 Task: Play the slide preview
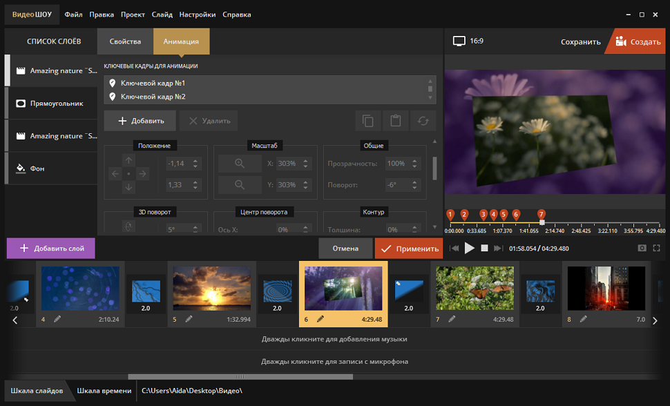pos(469,248)
